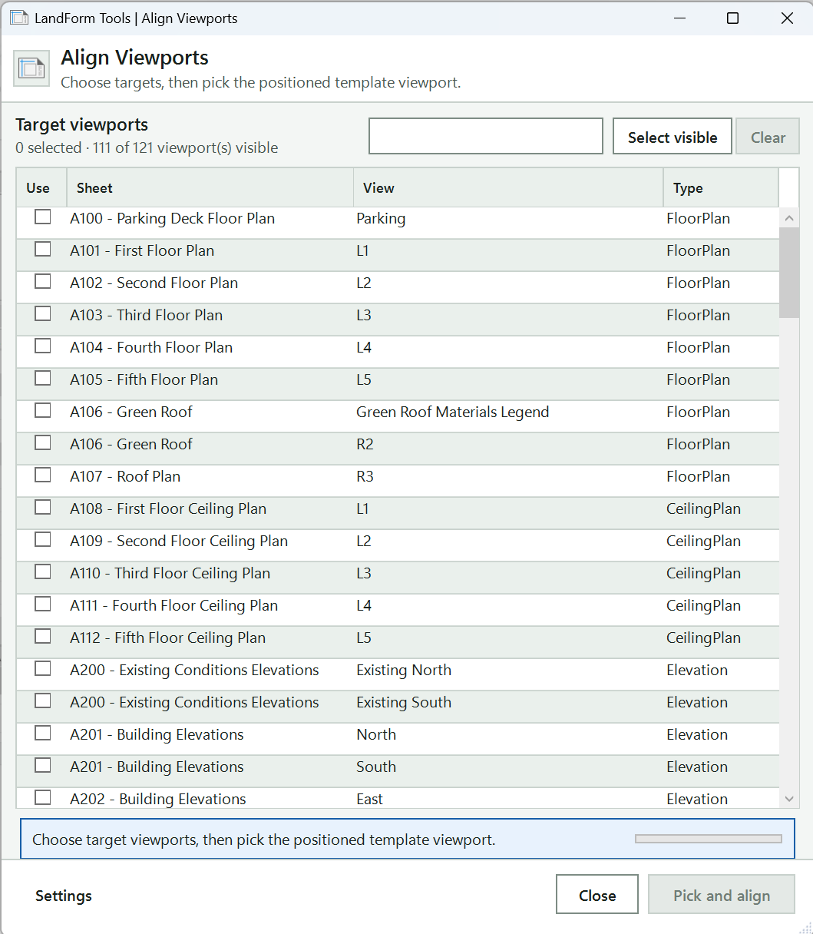Check the Existing North elevation row checkbox

pyautogui.click(x=43, y=669)
